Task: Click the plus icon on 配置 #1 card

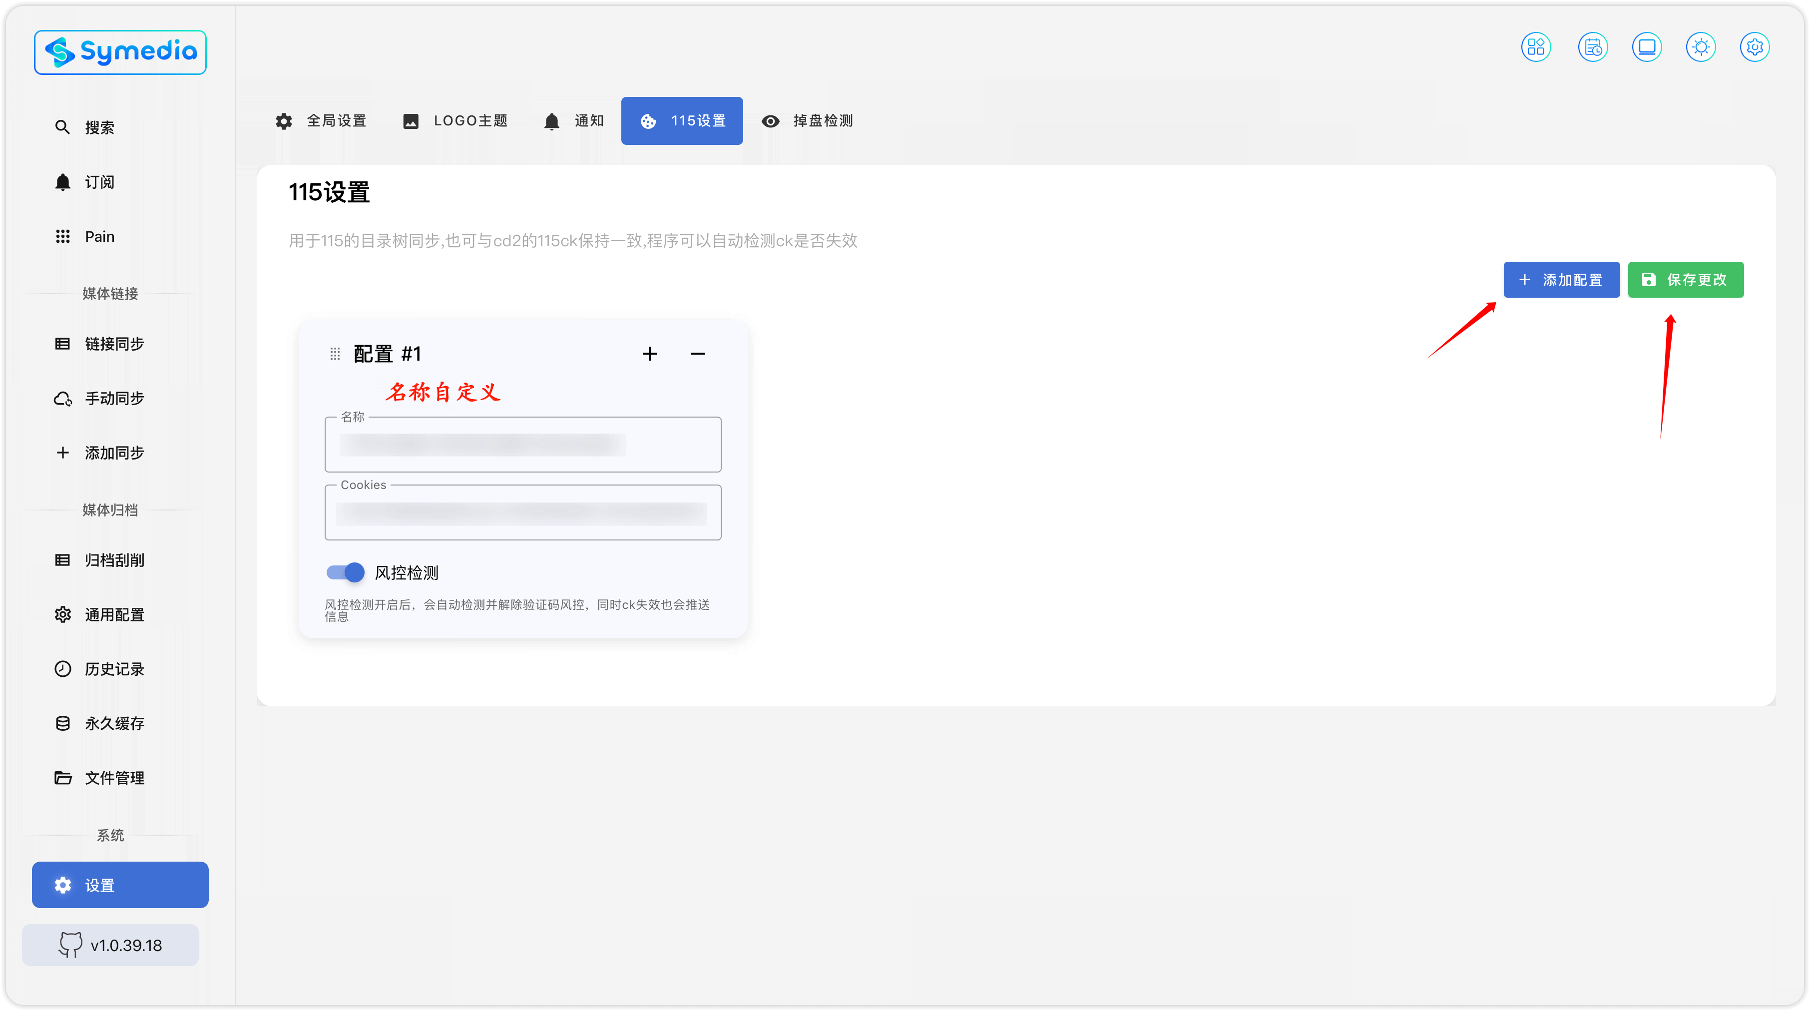Action: (x=649, y=353)
